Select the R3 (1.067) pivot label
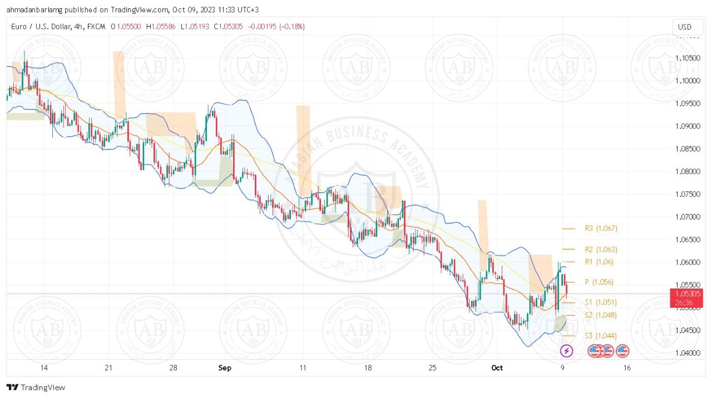The height and width of the screenshot is (398, 712). [x=601, y=228]
